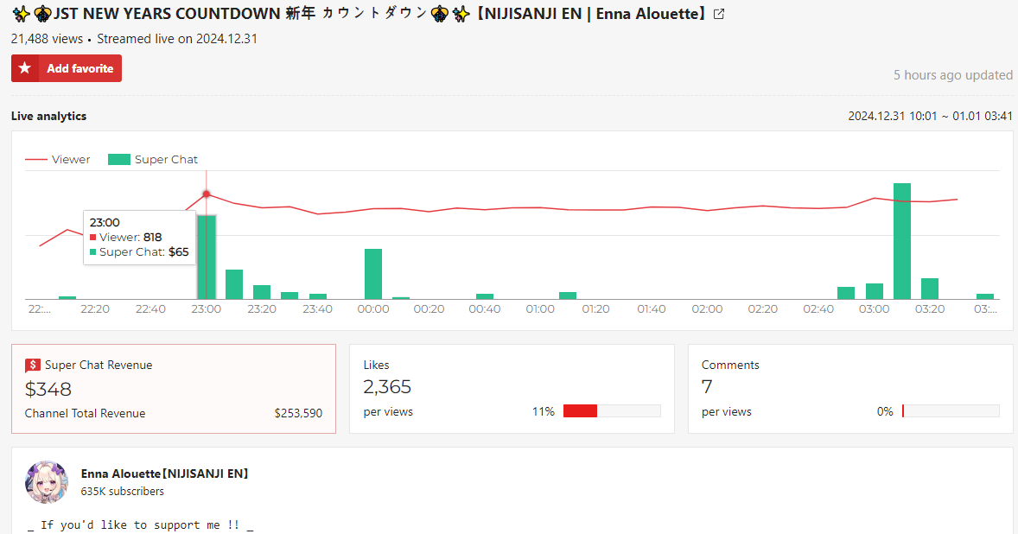Toggle the Viewer line legend
1018x534 pixels.
[58, 160]
